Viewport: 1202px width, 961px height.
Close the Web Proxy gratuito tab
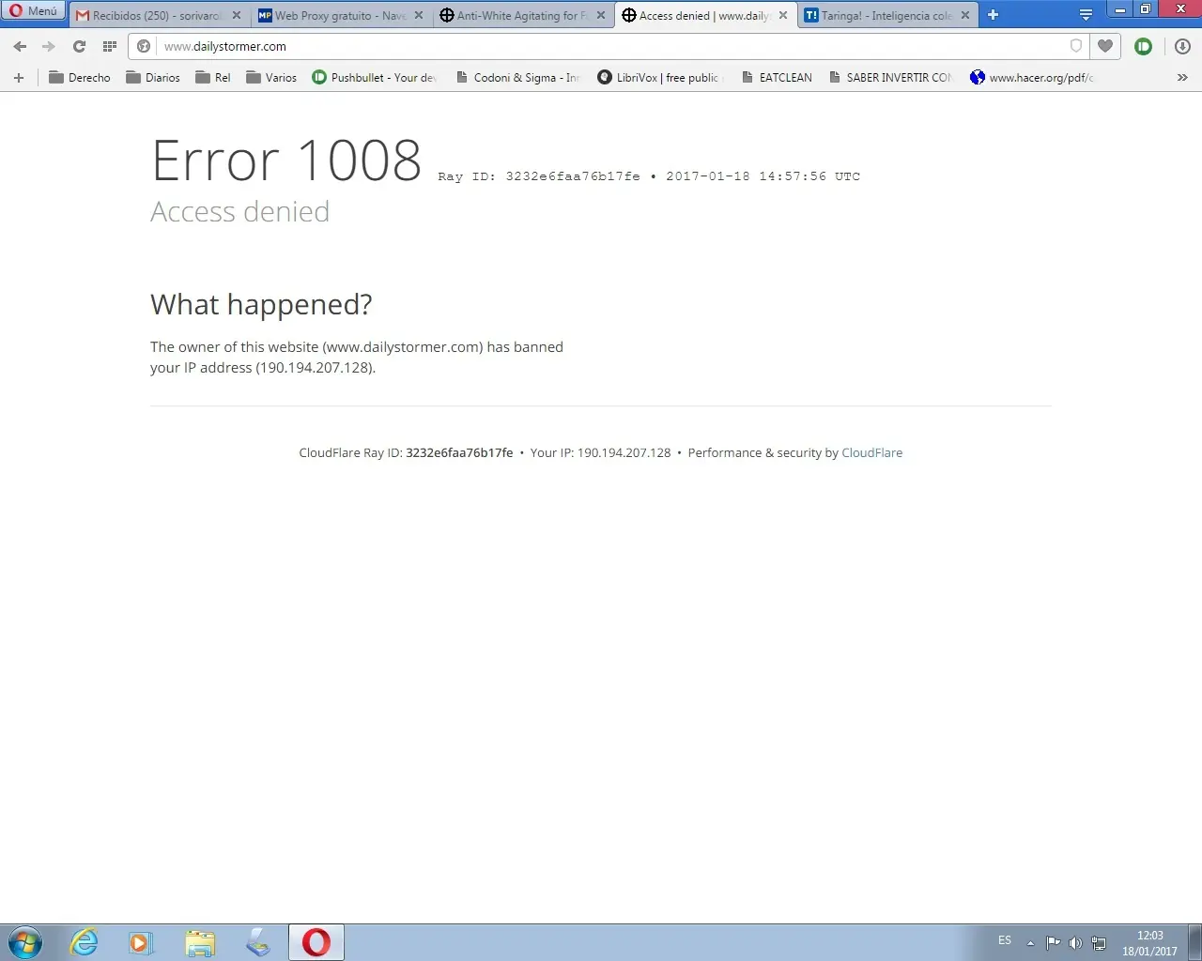click(x=419, y=16)
